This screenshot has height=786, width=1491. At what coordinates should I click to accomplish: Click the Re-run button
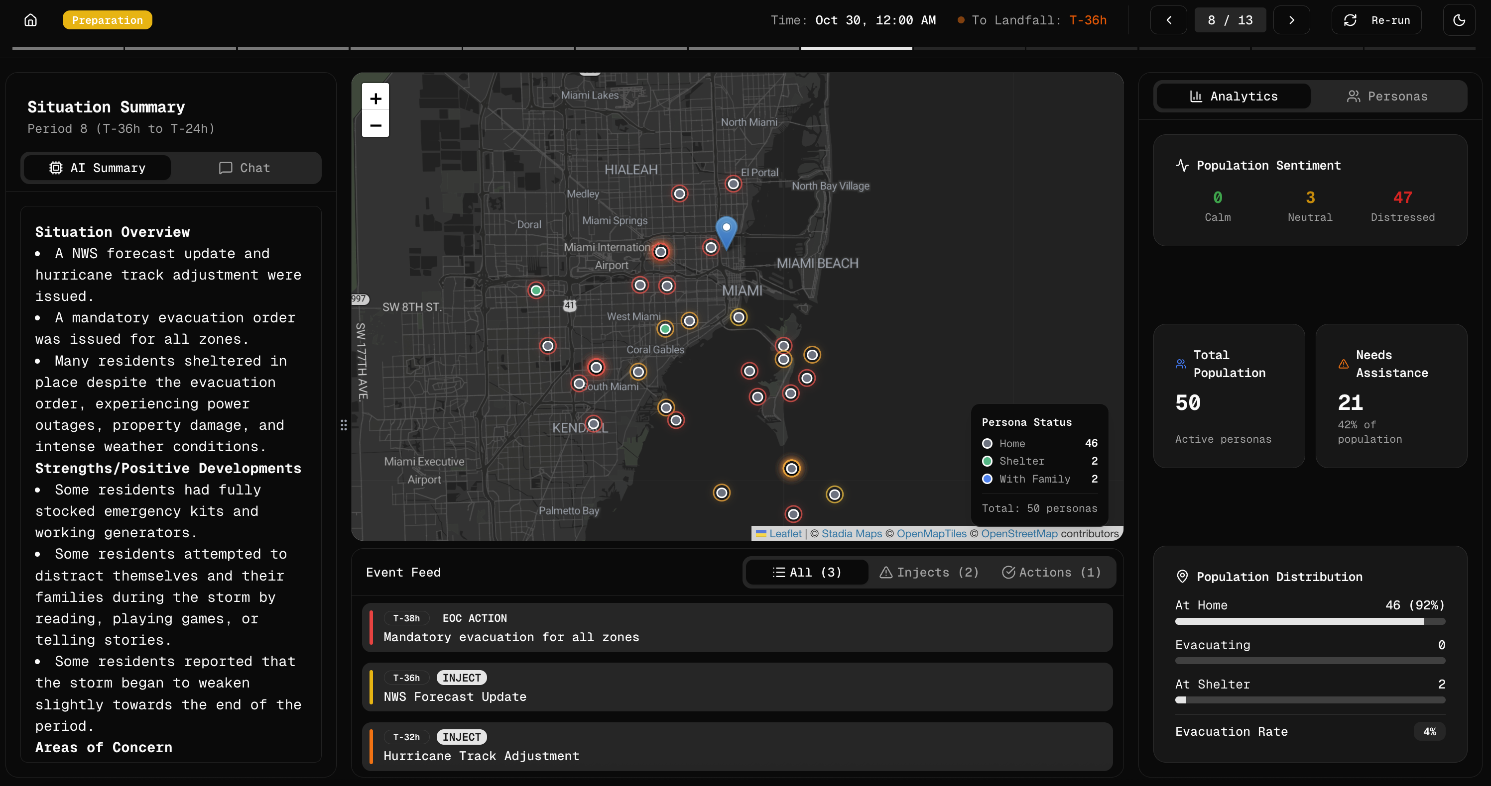[x=1376, y=20]
